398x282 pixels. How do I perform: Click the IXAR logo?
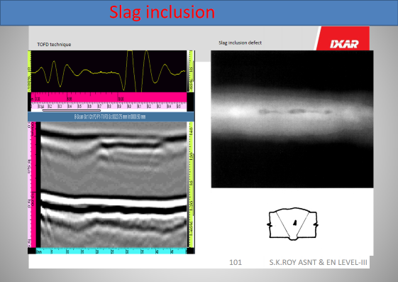point(344,44)
